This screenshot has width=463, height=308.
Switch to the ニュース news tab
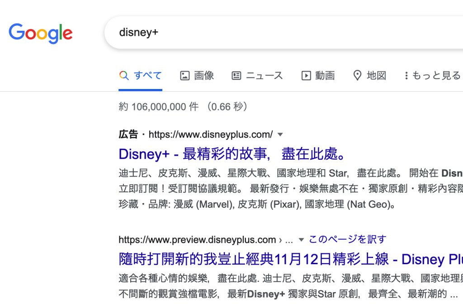(257, 76)
